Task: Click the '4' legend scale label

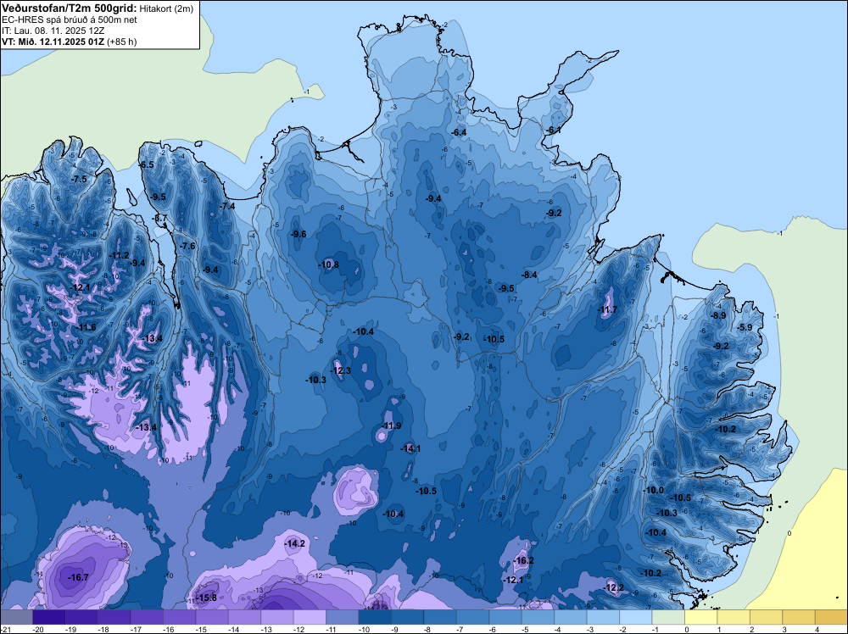Action: point(817,630)
